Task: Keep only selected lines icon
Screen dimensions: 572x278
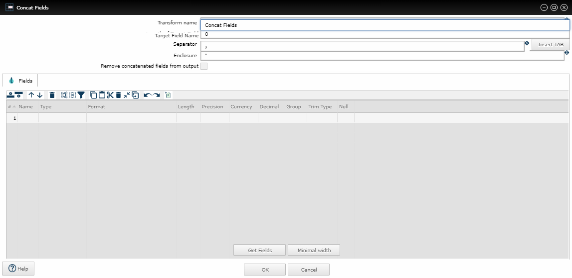Action: [x=127, y=95]
